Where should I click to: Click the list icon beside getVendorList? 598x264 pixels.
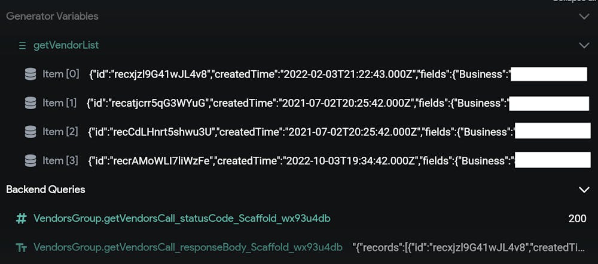tap(23, 45)
